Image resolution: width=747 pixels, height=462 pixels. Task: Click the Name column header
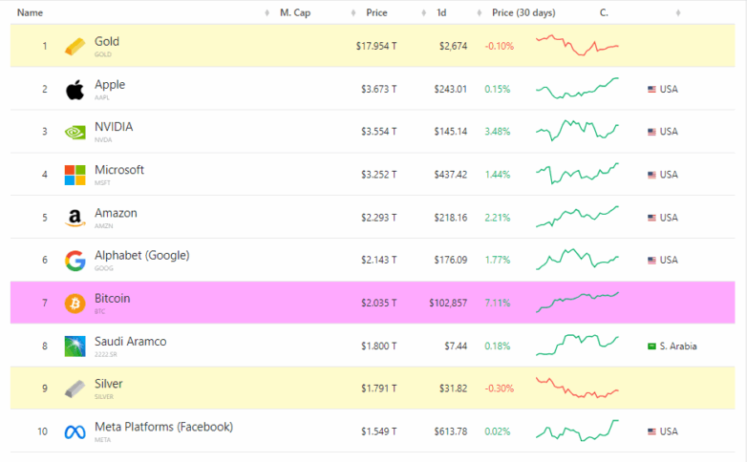[30, 12]
